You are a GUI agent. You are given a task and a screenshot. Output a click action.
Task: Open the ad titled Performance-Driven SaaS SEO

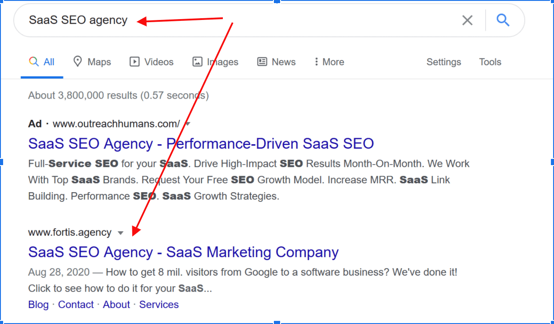click(201, 144)
